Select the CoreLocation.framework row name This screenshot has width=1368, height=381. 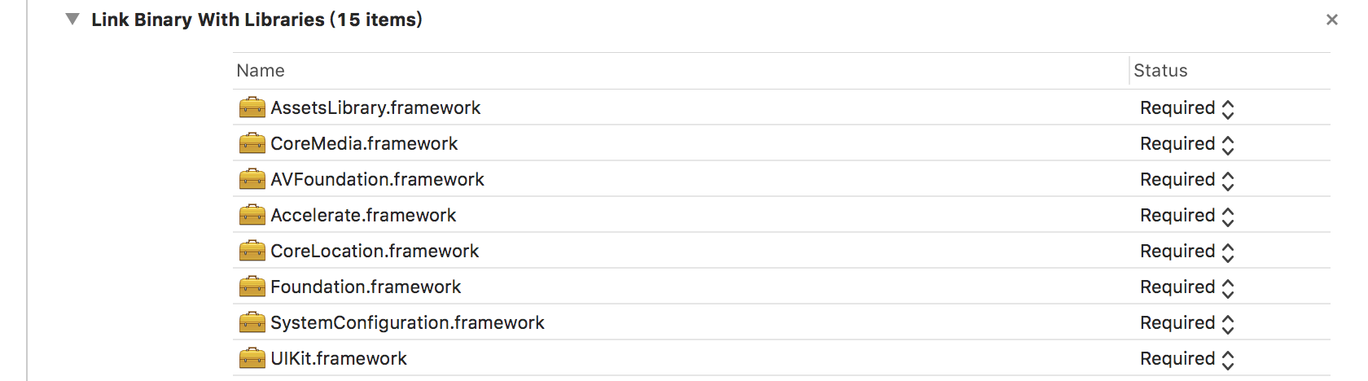pyautogui.click(x=375, y=251)
